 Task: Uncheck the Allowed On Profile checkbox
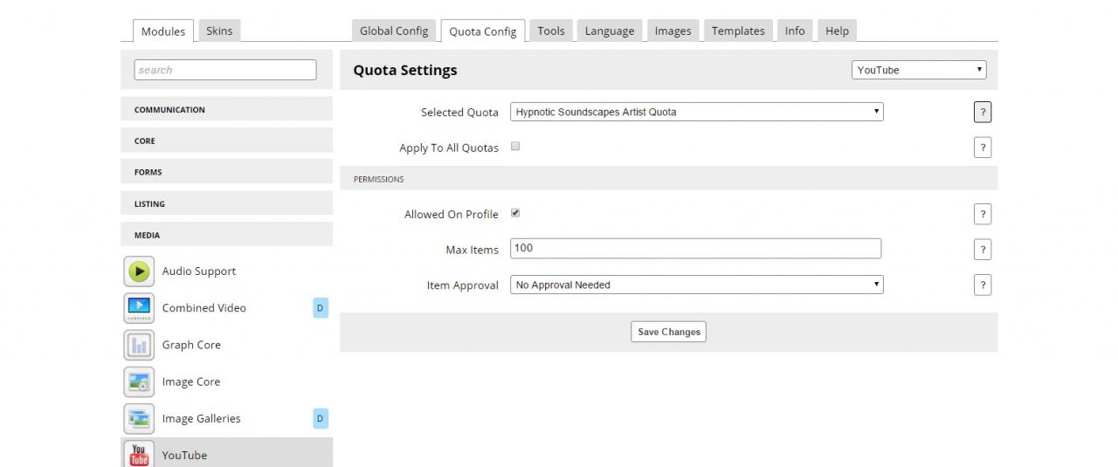coord(515,213)
